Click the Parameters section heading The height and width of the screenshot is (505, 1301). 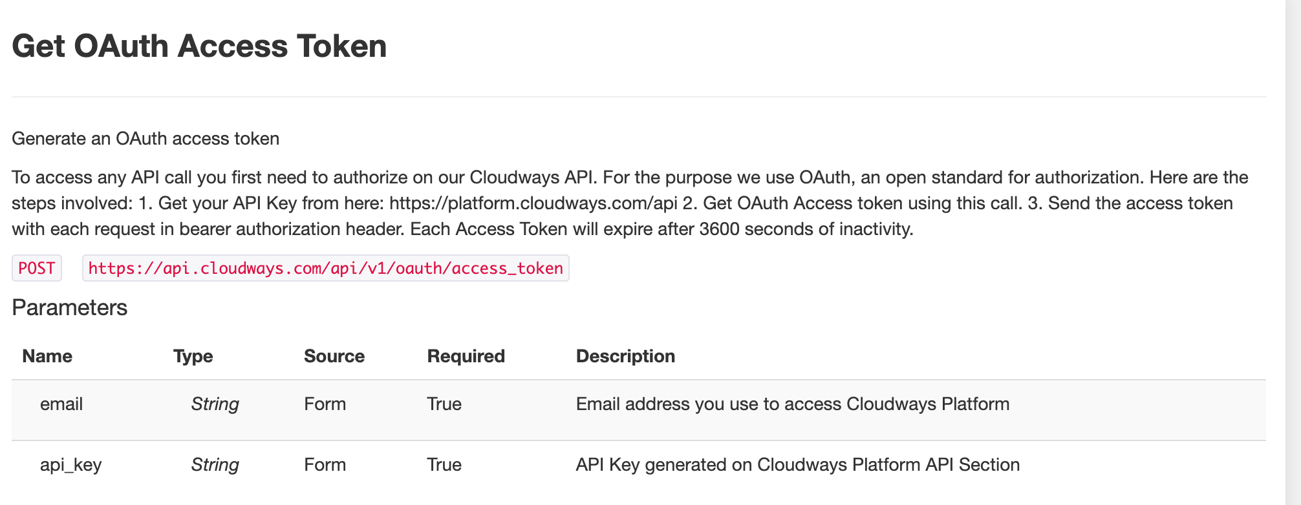[70, 307]
